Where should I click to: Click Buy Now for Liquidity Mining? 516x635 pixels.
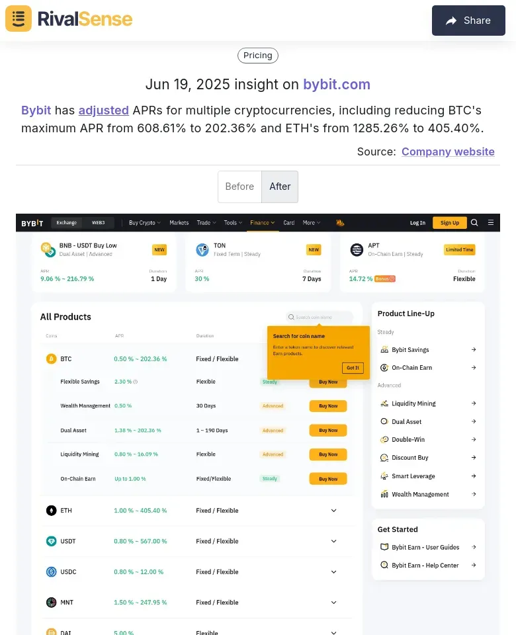[328, 454]
